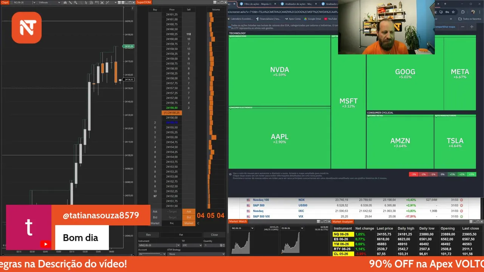Image resolution: width=484 pixels, height=272 pixels.
Task: Open the browser extensions puzzle icon
Action: [463, 12]
